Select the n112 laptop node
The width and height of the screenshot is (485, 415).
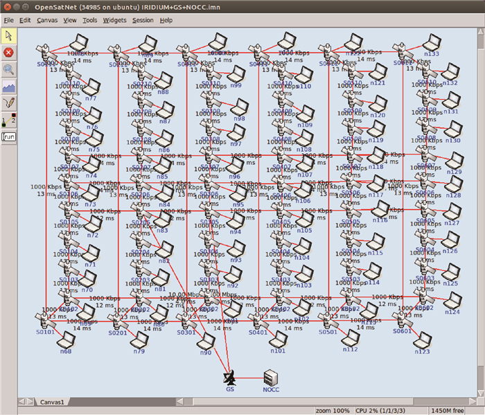tap(351, 338)
